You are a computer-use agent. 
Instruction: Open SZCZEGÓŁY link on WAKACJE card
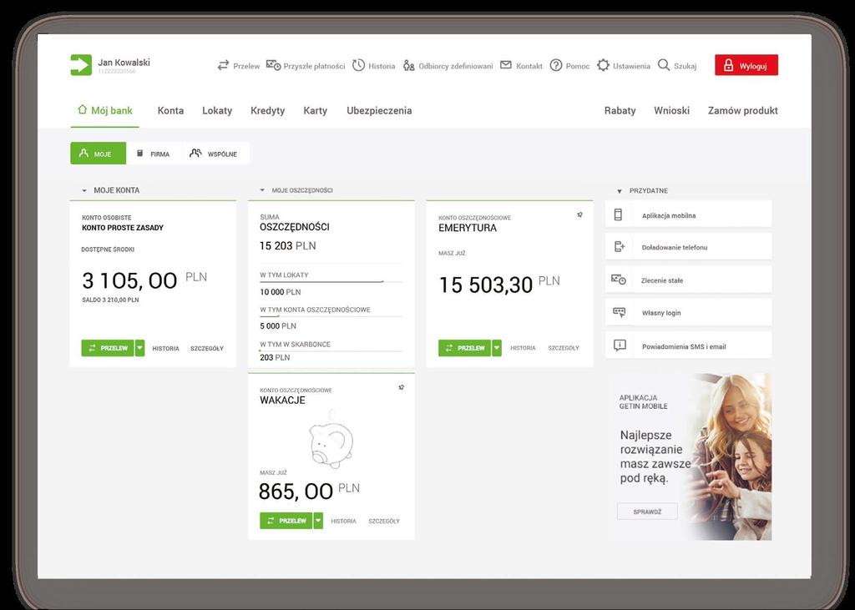click(384, 522)
